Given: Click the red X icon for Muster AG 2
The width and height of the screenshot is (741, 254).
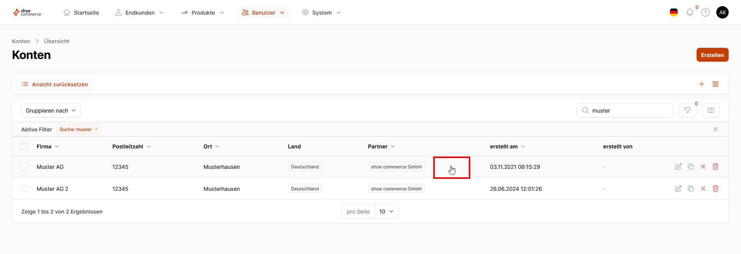Looking at the screenshot, I should coord(703,188).
